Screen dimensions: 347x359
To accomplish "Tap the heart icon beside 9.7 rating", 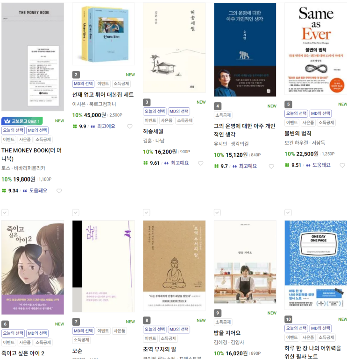I will 271,166.
